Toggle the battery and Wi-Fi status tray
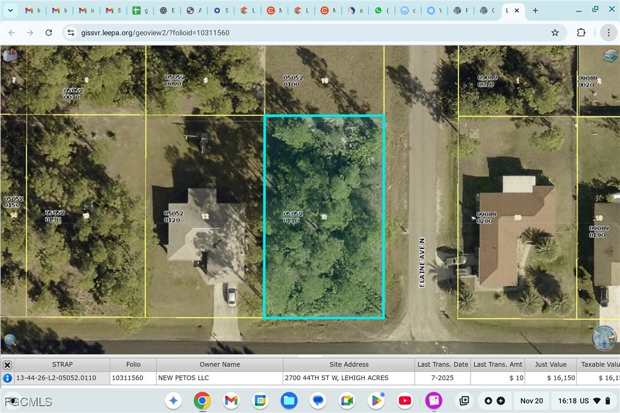Screen dimensions: 620x413 [x=597, y=400]
